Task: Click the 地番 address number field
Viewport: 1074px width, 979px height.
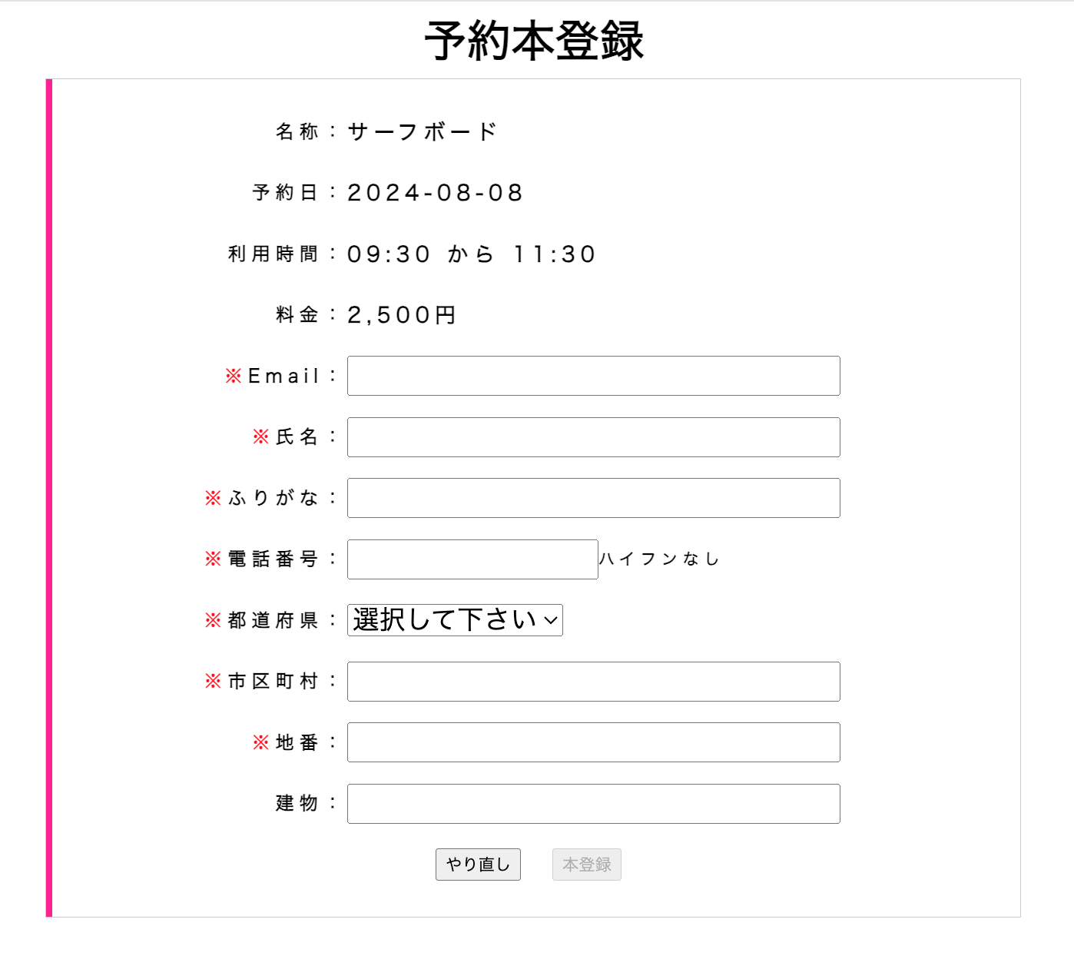Action: (x=593, y=742)
